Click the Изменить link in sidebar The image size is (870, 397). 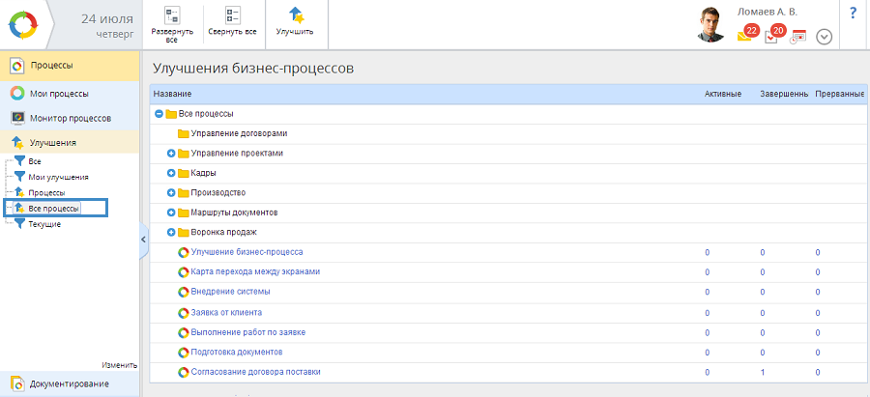click(x=119, y=365)
